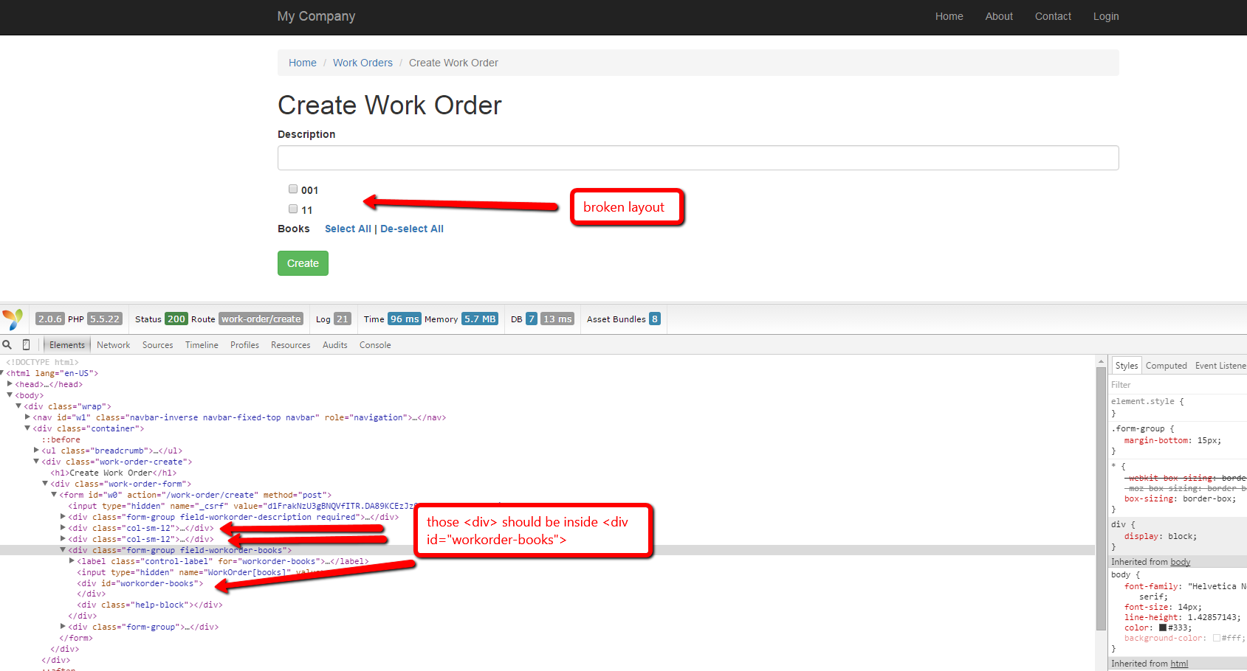
Task: Select the div id="workorder-books" node
Action: 140,583
